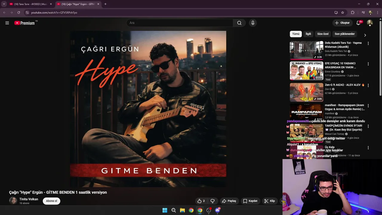Open the tab search dropdown arrow

click(4, 4)
